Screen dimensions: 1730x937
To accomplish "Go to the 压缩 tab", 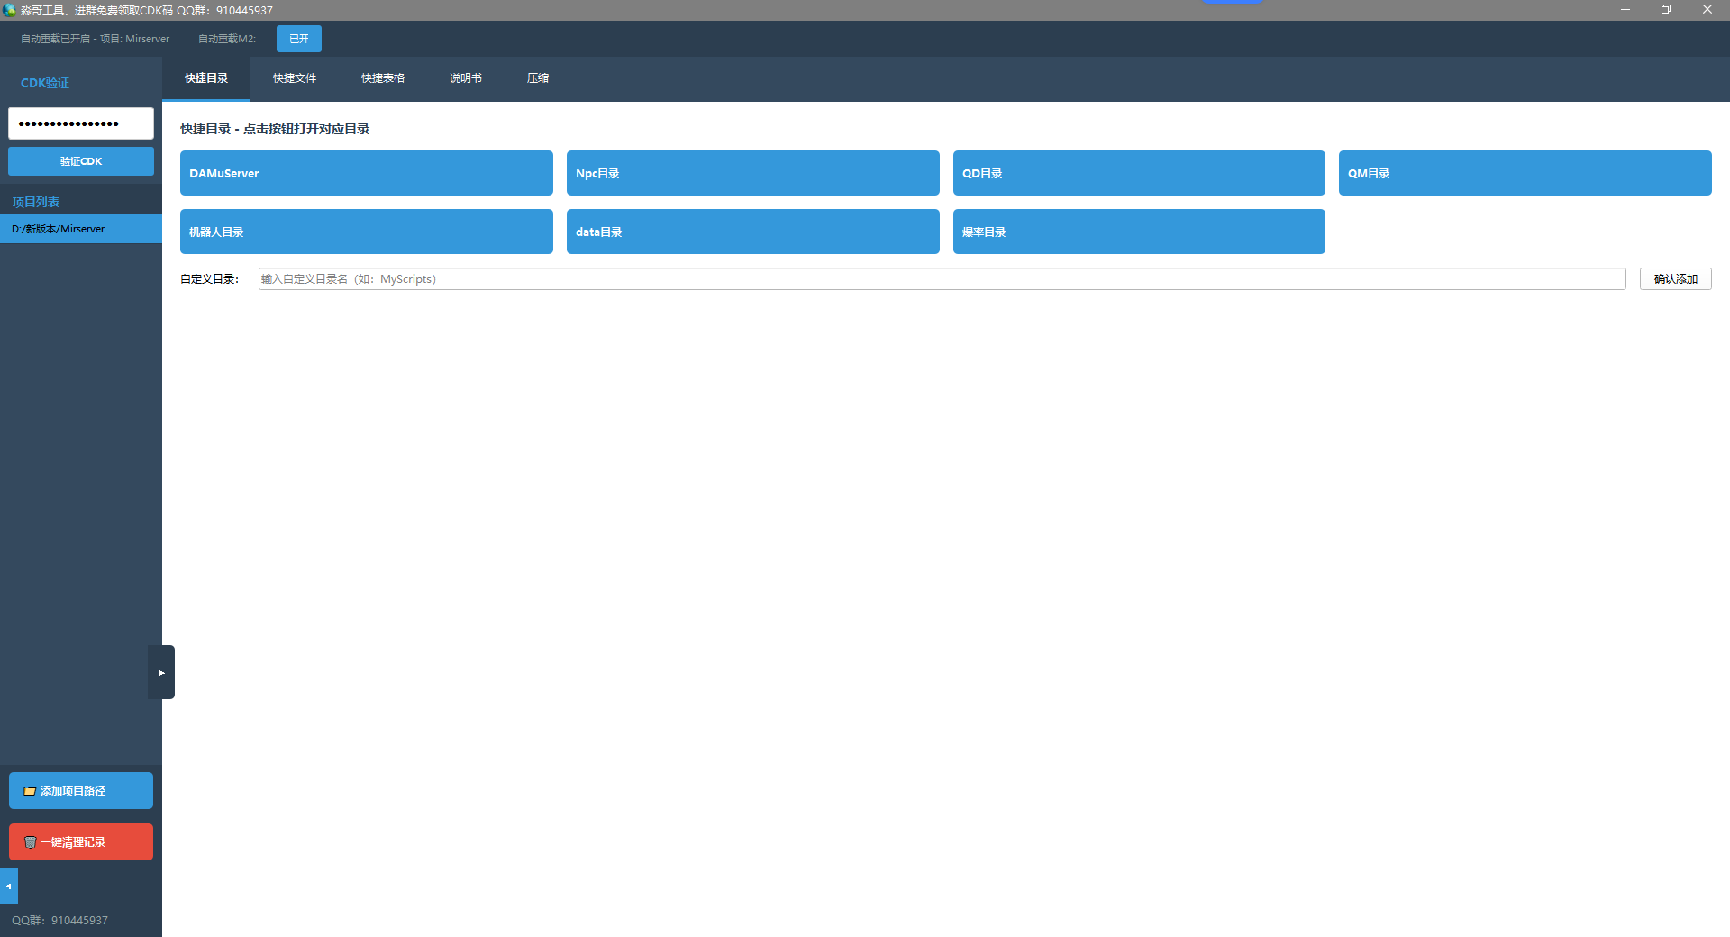I will point(538,78).
